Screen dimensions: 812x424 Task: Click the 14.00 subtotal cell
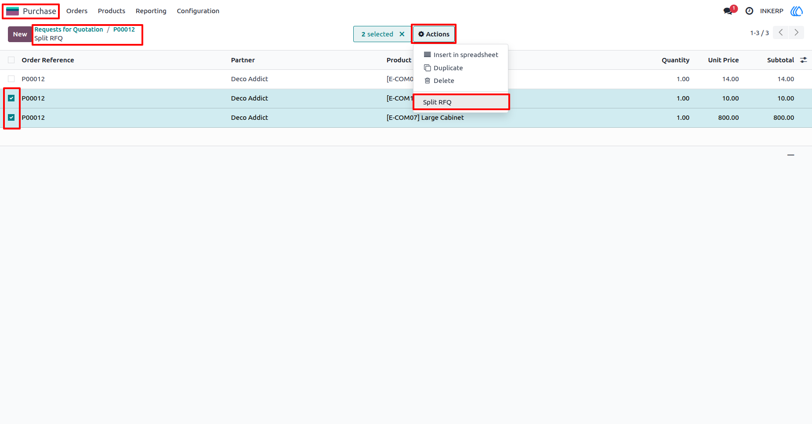786,79
